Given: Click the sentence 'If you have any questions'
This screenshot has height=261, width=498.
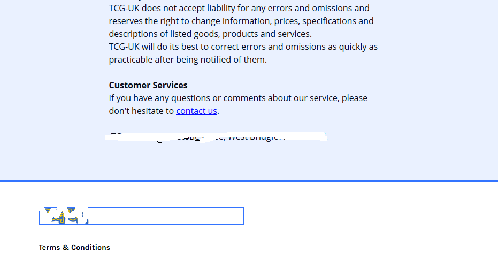Looking at the screenshot, I should [x=159, y=98].
